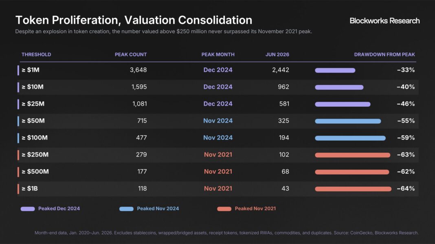Image resolution: width=435 pixels, height=244 pixels.
Task: Click the Nov 2021 peak month for ≥ $500M
Action: 218,171
